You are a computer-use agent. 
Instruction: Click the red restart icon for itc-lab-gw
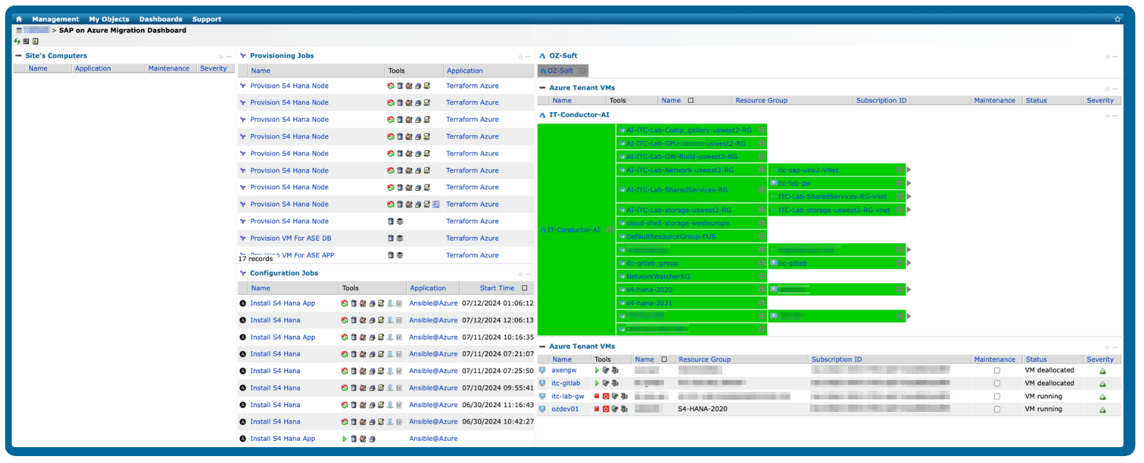point(606,397)
